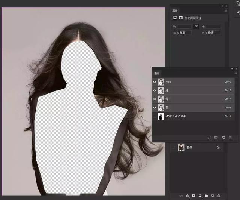The height and width of the screenshot is (200, 240).
Task: Delete current channel with trash icon
Action: [x=230, y=138]
